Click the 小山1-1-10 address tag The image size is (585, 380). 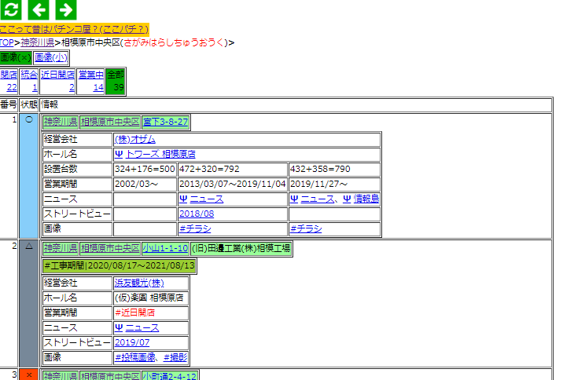point(165,248)
